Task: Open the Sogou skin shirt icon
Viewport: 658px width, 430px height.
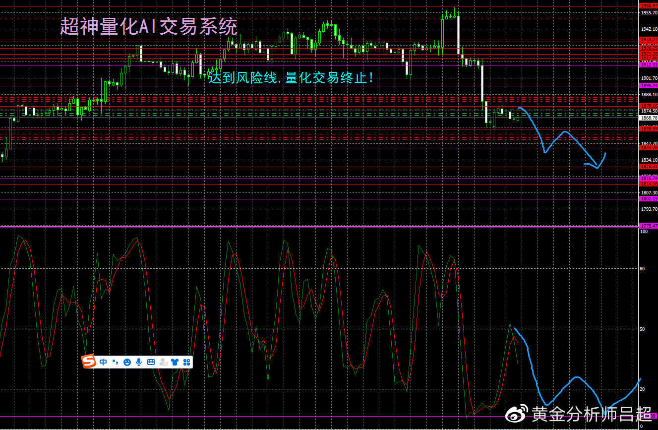Action: tap(175, 362)
